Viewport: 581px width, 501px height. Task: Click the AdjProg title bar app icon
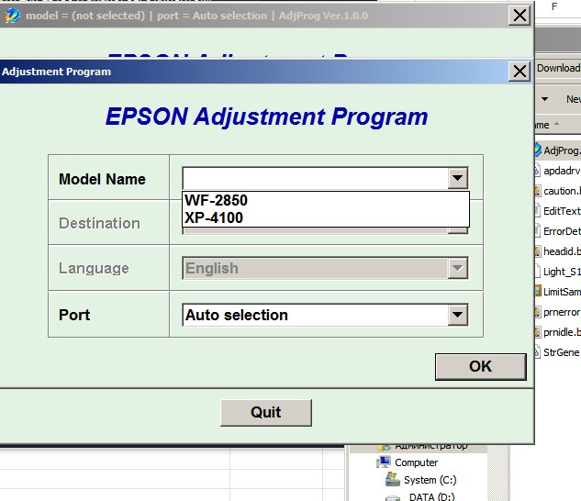click(x=12, y=16)
